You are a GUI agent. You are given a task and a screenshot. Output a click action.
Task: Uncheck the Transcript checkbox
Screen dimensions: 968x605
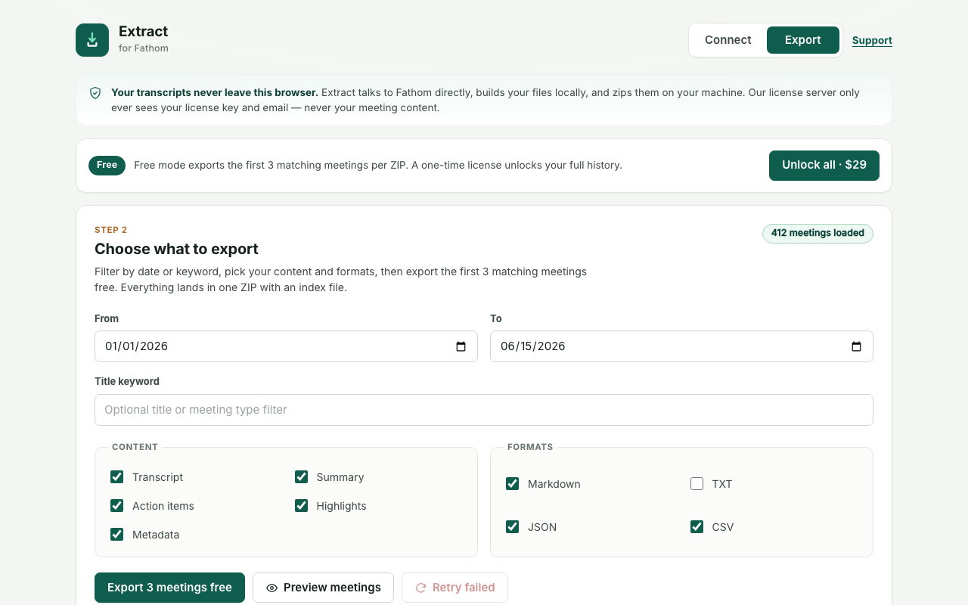[117, 477]
